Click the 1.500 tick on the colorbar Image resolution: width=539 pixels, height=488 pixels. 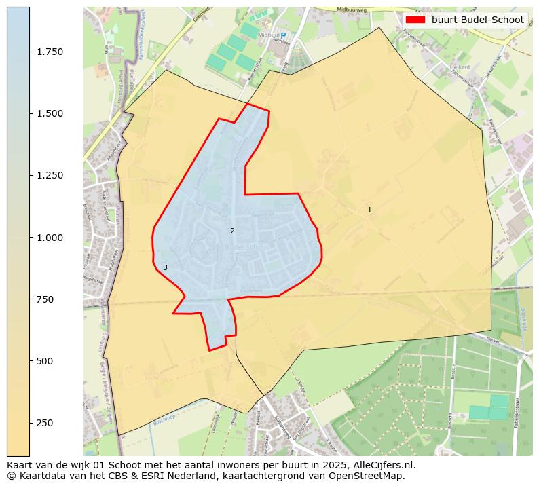(52, 113)
